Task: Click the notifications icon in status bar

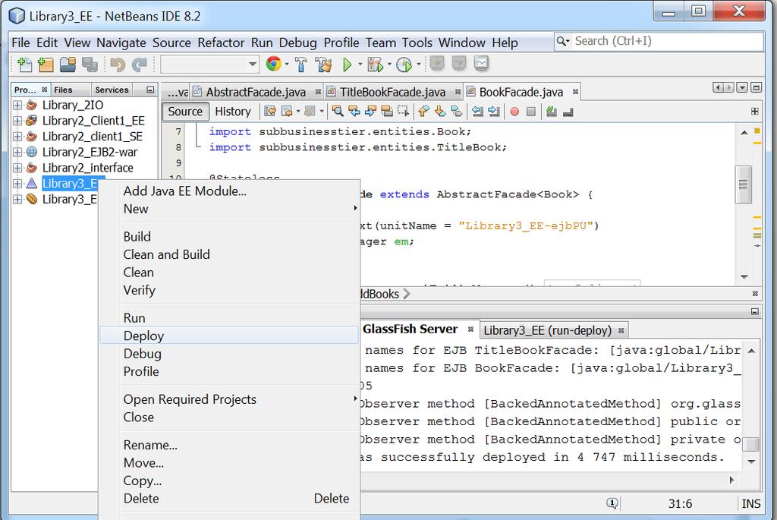Action: tap(612, 503)
